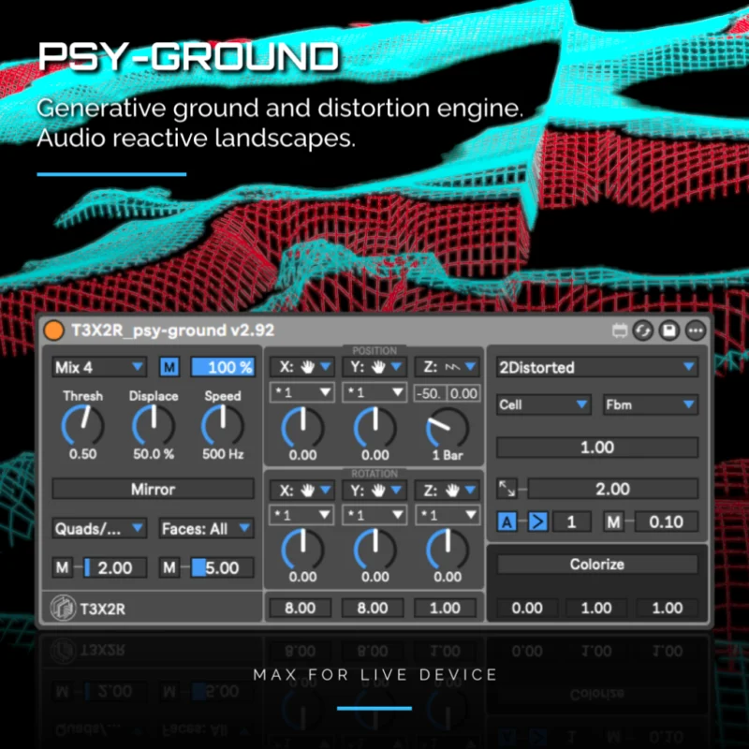Click the 5.00 number box at bottom left
The height and width of the screenshot is (749, 749).
(x=222, y=568)
